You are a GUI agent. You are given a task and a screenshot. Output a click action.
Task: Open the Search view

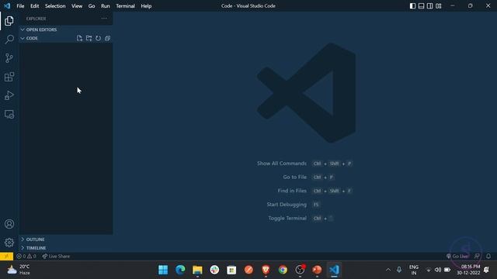pos(9,40)
